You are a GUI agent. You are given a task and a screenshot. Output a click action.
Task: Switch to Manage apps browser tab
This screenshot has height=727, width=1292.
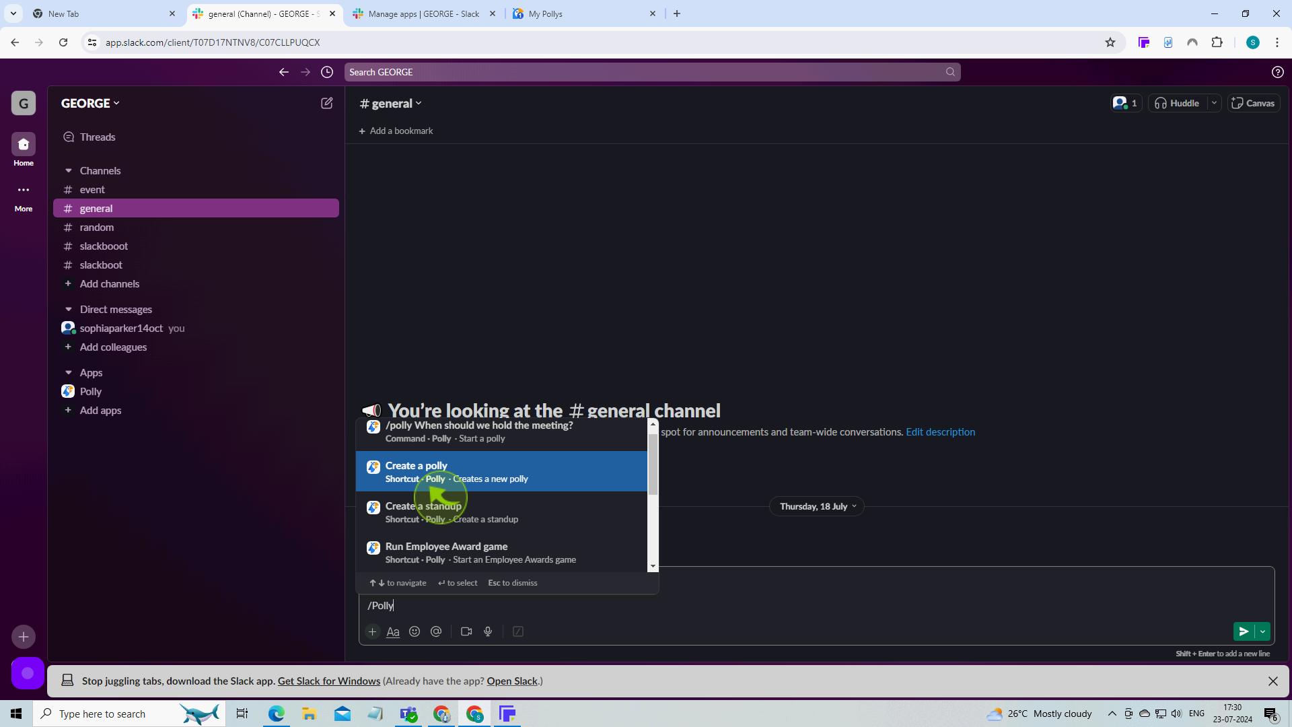(x=424, y=13)
